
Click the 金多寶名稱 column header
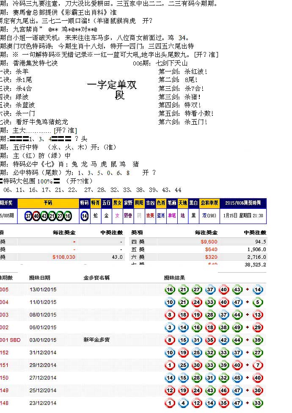[x=96, y=278]
